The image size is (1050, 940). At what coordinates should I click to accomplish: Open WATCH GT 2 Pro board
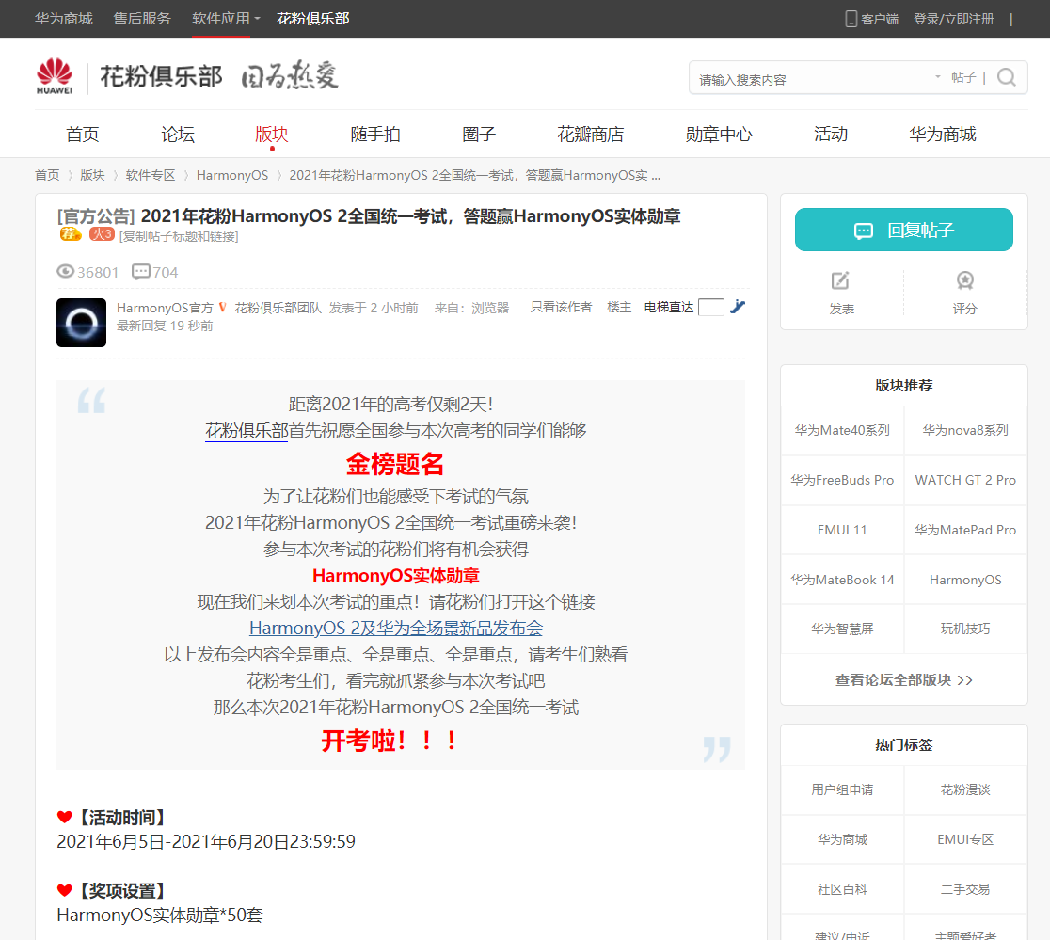coord(965,480)
